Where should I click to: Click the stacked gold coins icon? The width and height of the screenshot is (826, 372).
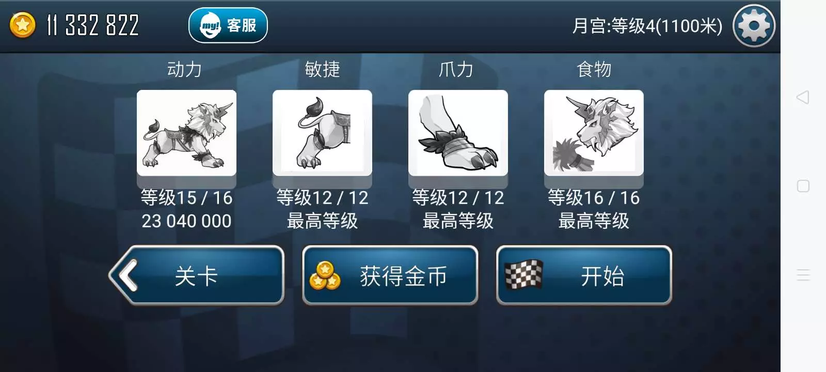pyautogui.click(x=325, y=276)
